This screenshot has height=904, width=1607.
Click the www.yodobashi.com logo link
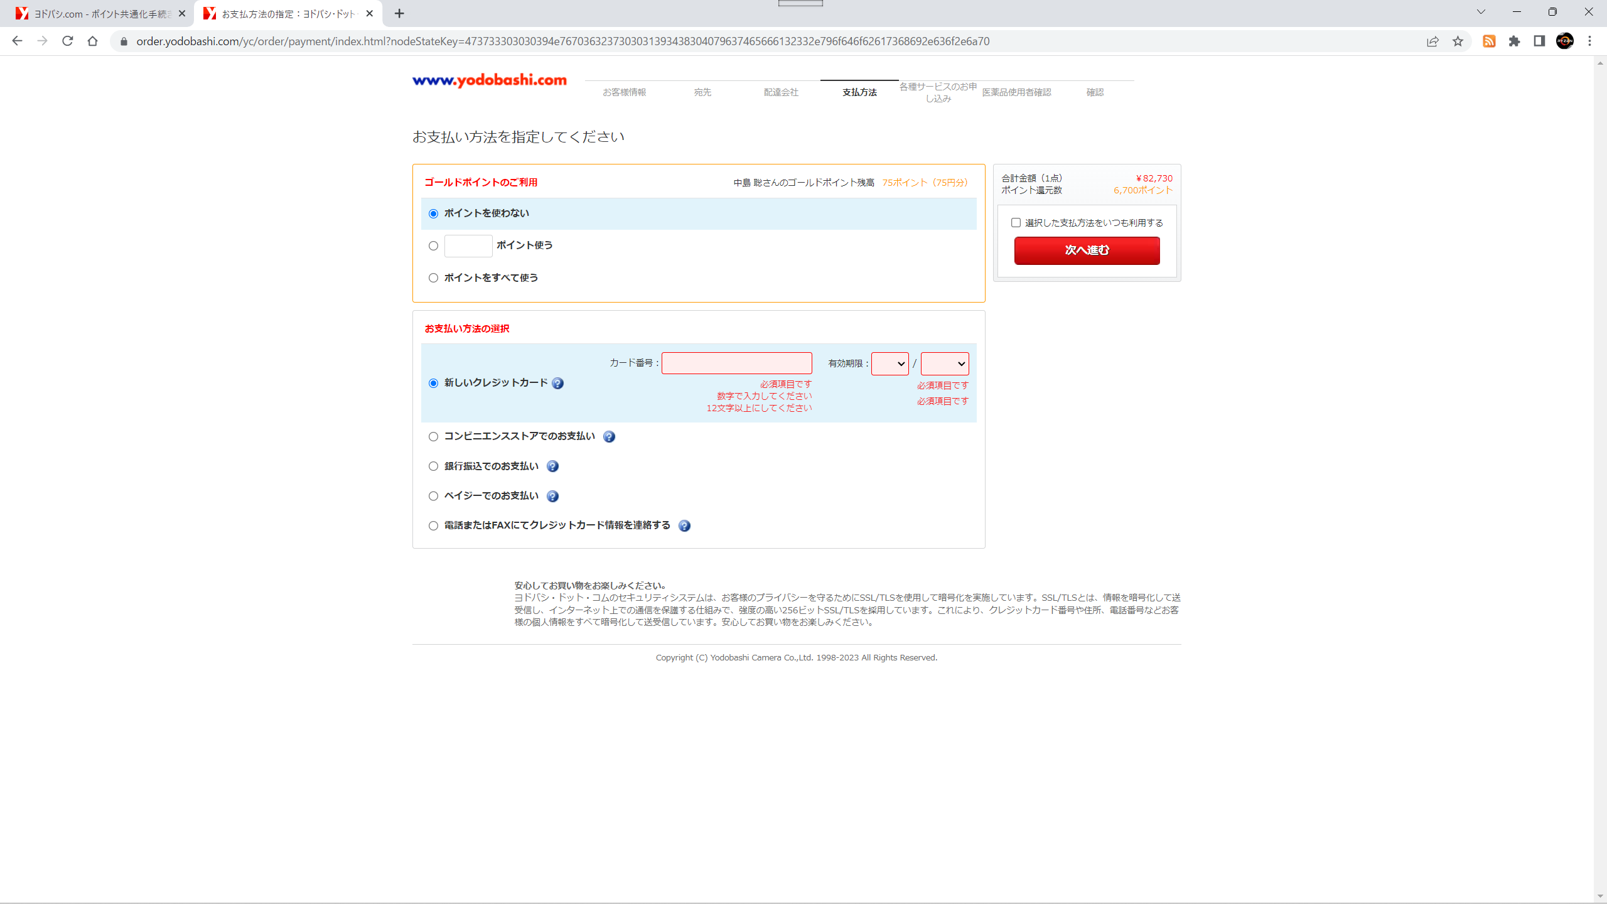pos(490,80)
